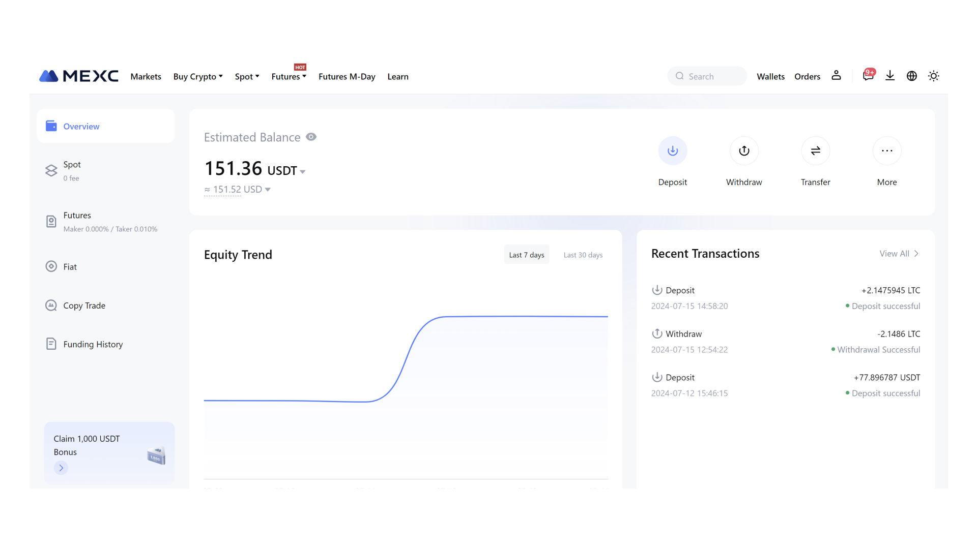Click the Withdraw circular icon
This screenshot has width=977, height=549.
click(744, 151)
